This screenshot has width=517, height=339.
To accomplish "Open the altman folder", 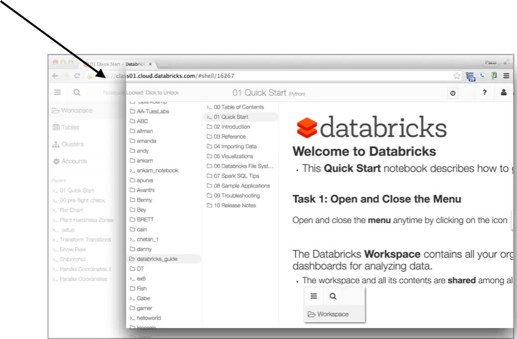I will tap(141, 131).
